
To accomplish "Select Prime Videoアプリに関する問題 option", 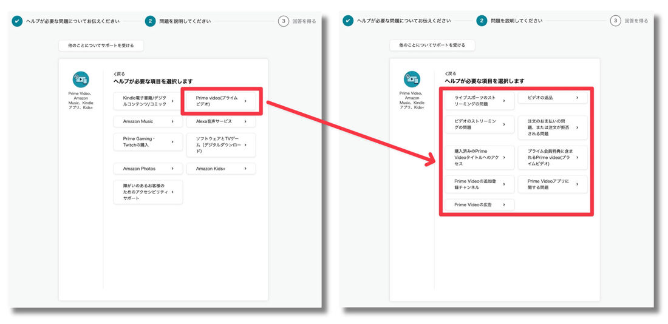I will [553, 184].
